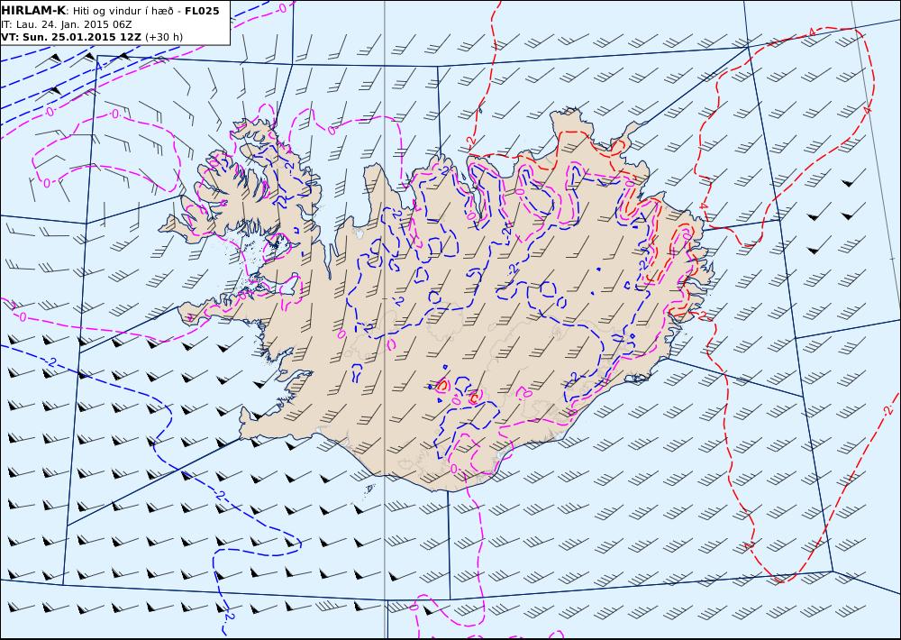The width and height of the screenshot is (901, 640).
Task: Click the '(+30 h)' forecast offset text
Action: pos(164,37)
